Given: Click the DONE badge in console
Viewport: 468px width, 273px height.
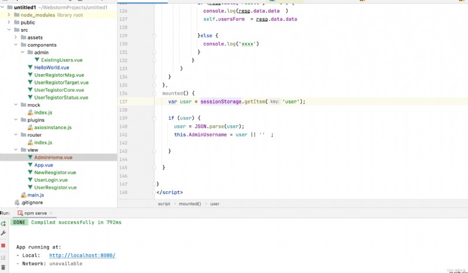Looking at the screenshot, I should pos(19,222).
